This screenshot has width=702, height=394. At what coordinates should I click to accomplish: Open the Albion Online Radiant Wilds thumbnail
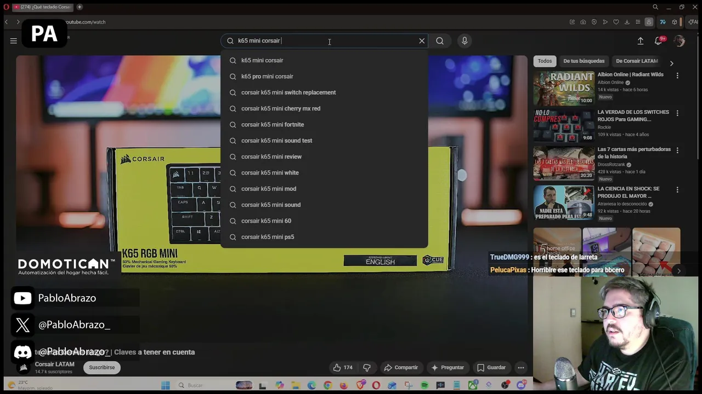(x=564, y=88)
